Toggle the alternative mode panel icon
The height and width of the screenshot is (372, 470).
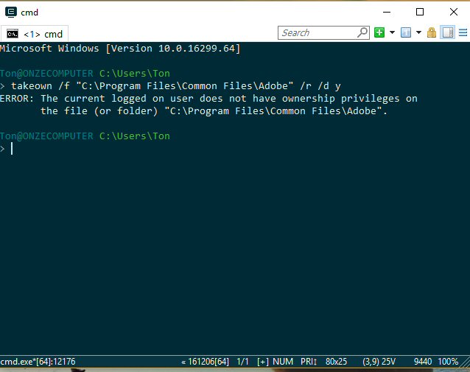[448, 32]
